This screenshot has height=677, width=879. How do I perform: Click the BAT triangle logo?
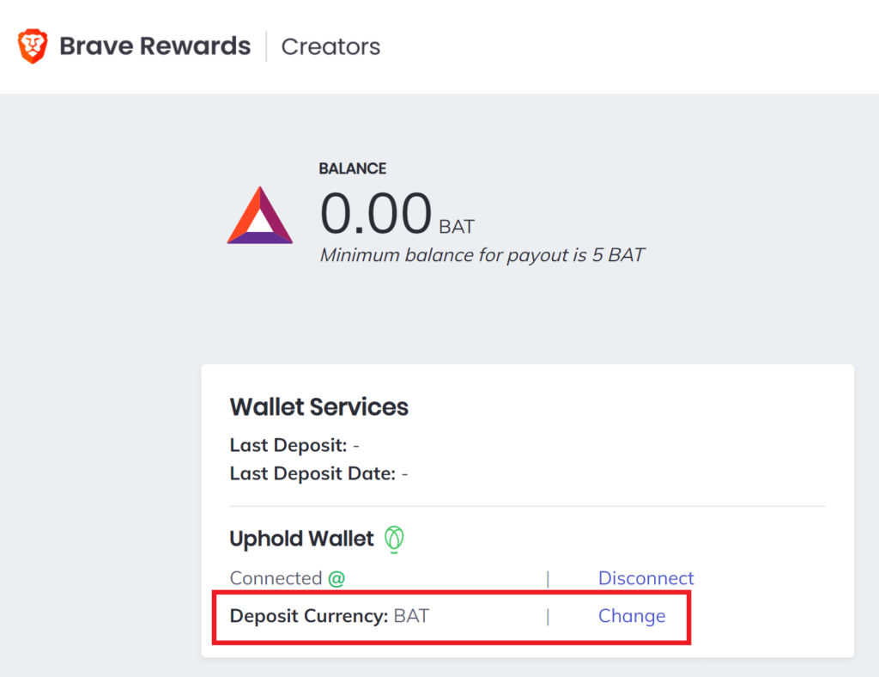point(259,216)
